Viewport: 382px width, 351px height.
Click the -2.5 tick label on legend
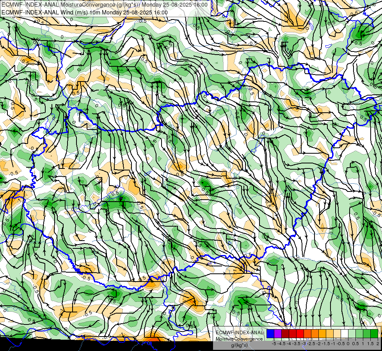point(311,344)
